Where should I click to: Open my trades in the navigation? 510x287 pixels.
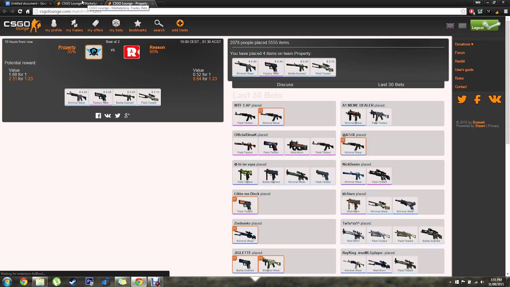[x=74, y=26]
